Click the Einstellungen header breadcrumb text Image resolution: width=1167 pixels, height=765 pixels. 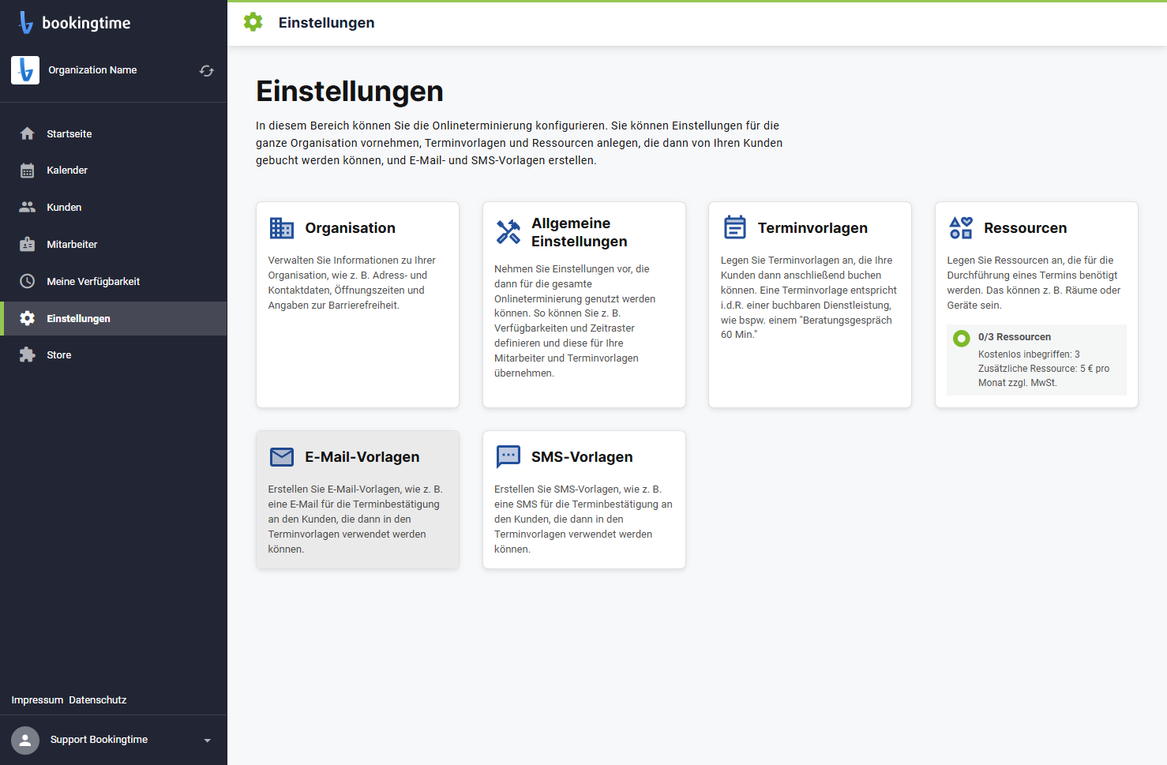click(x=327, y=23)
